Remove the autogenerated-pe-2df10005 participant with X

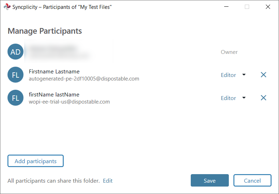[x=263, y=74]
